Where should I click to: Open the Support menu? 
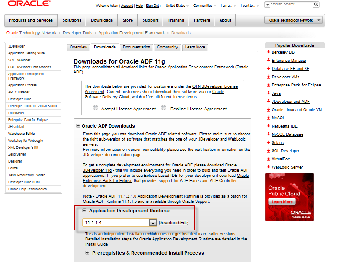150,20
